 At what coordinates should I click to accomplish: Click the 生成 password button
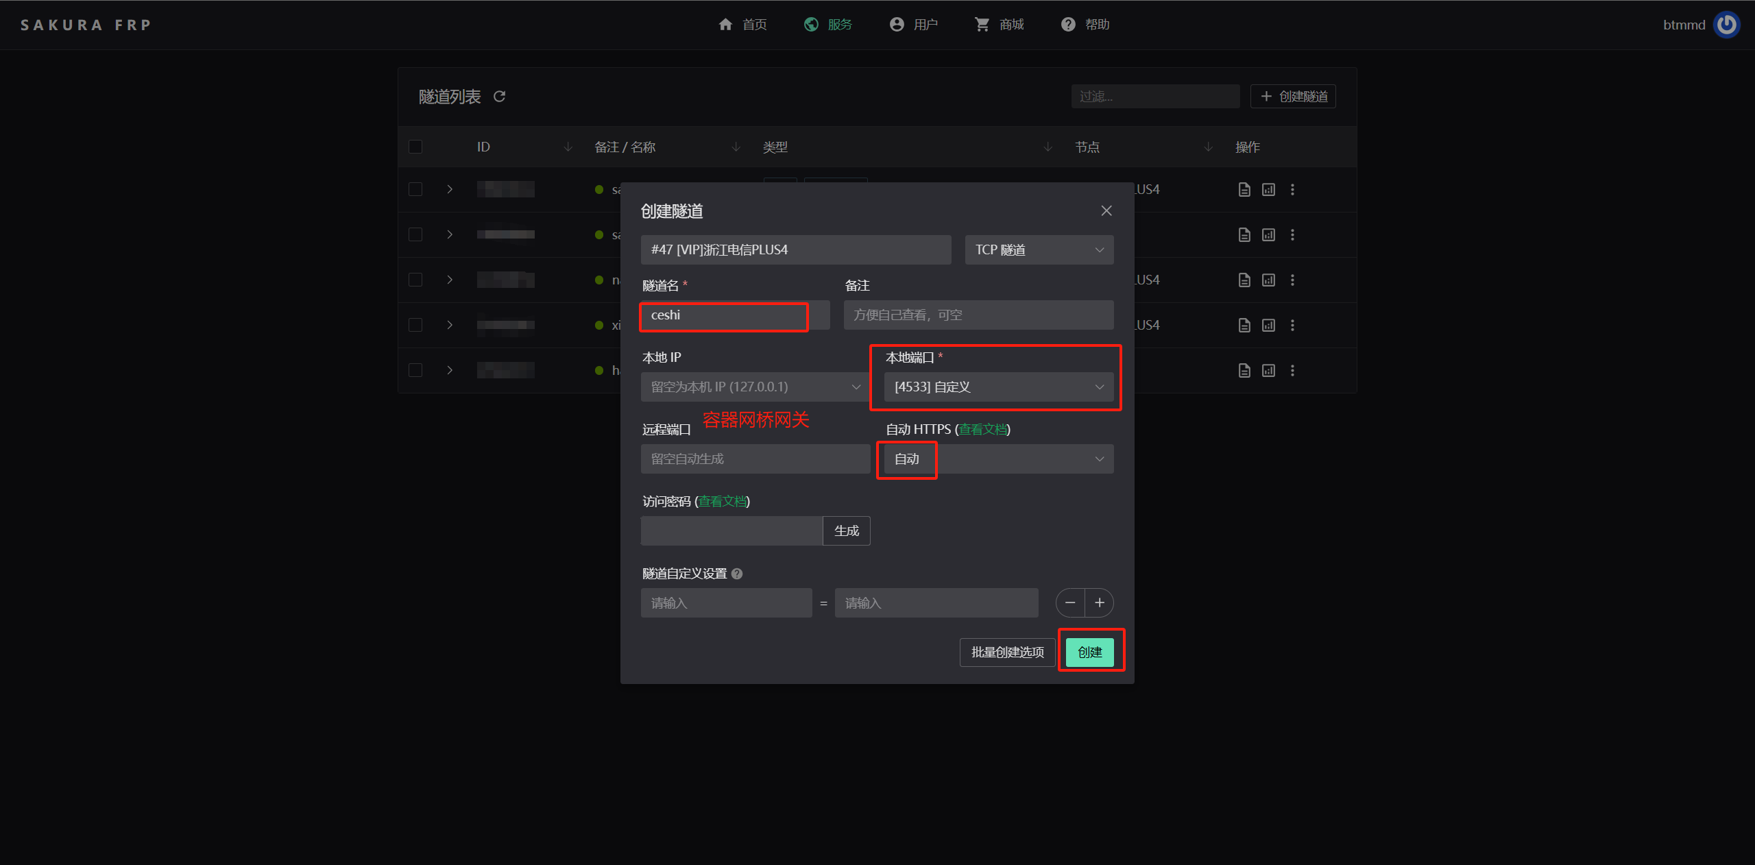(846, 531)
